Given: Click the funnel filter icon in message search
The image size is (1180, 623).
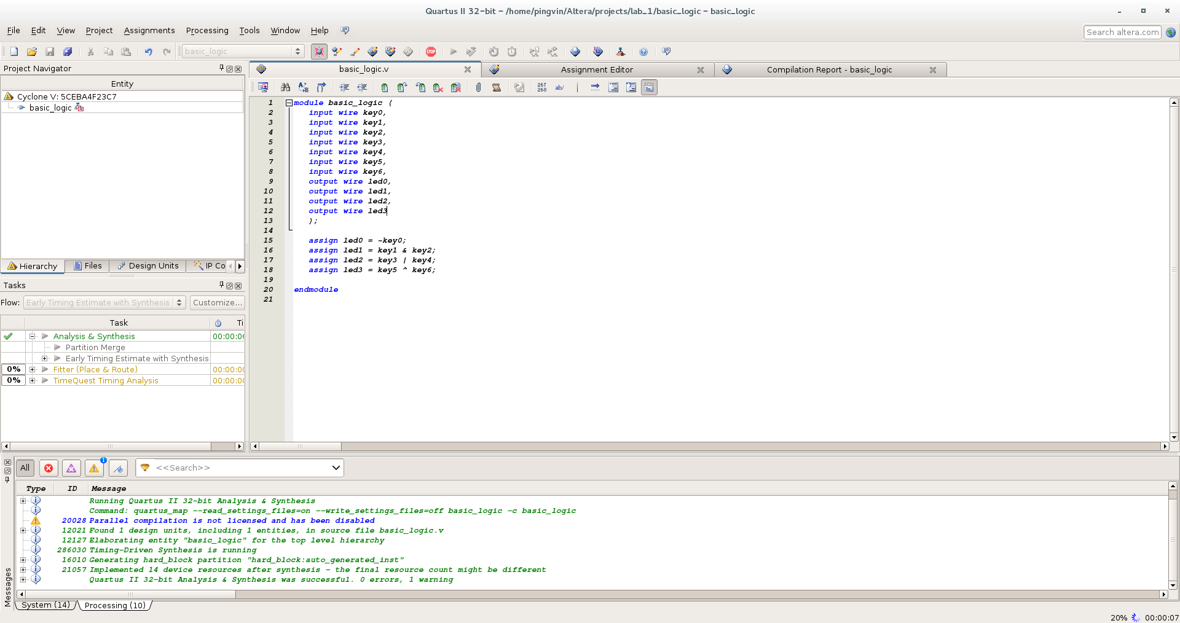Looking at the screenshot, I should (145, 468).
